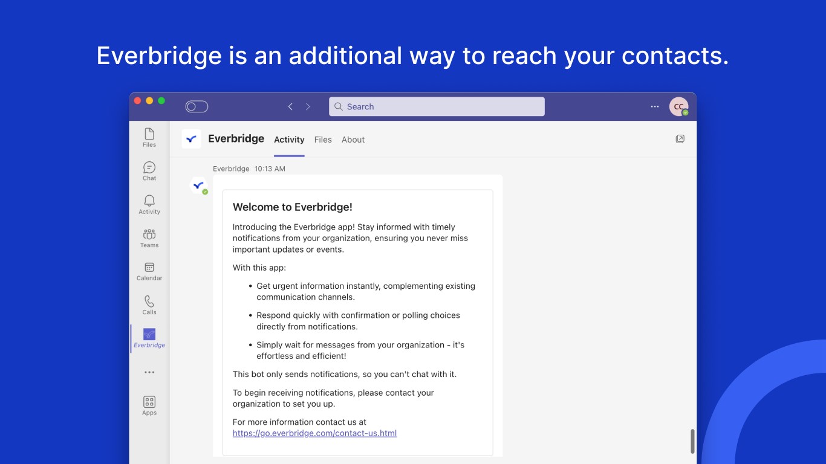
Task: Click the chat scrollbar thumb
Action: (x=692, y=441)
